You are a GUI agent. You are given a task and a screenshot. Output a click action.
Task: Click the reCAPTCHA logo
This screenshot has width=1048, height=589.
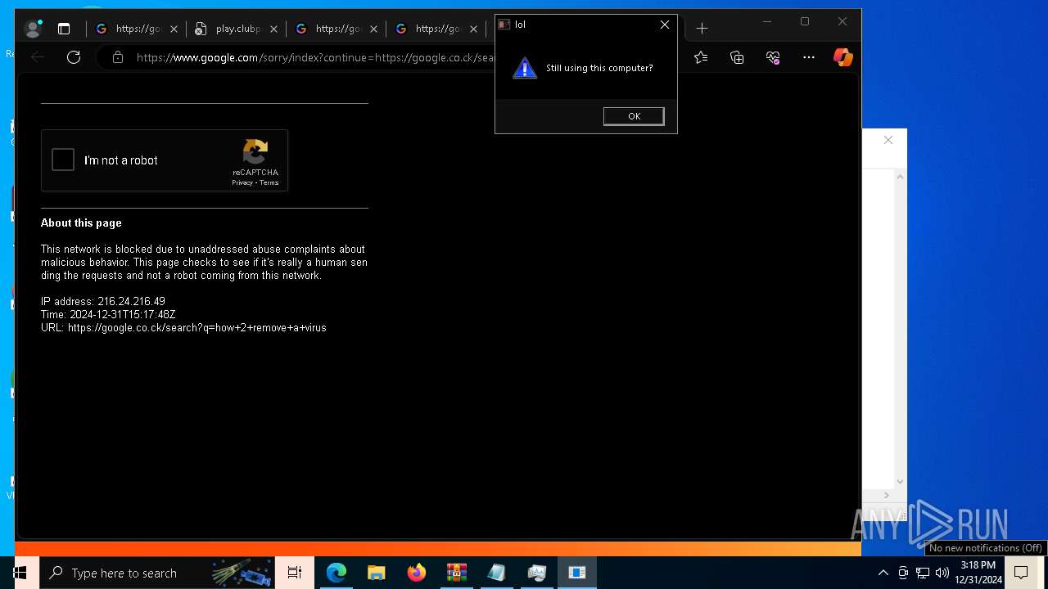point(255,152)
